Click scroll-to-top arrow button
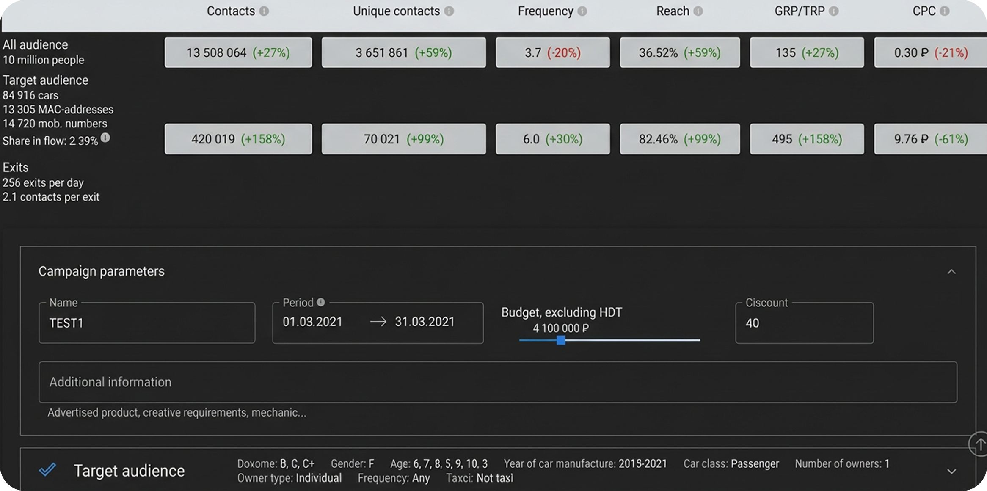The height and width of the screenshot is (491, 987). click(979, 444)
